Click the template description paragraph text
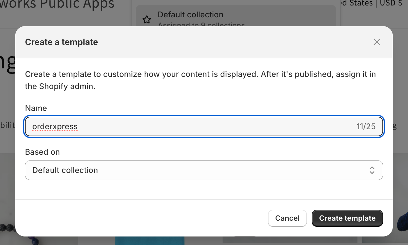This screenshot has height=245, width=408. click(x=200, y=80)
